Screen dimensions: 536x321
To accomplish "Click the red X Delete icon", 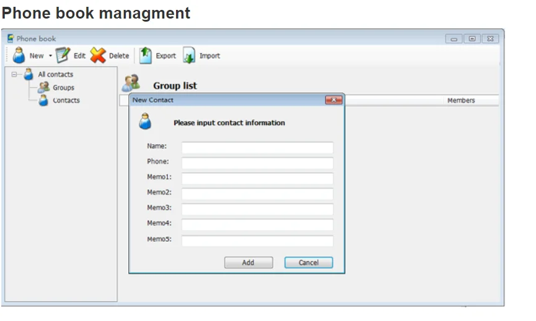I will pos(98,55).
